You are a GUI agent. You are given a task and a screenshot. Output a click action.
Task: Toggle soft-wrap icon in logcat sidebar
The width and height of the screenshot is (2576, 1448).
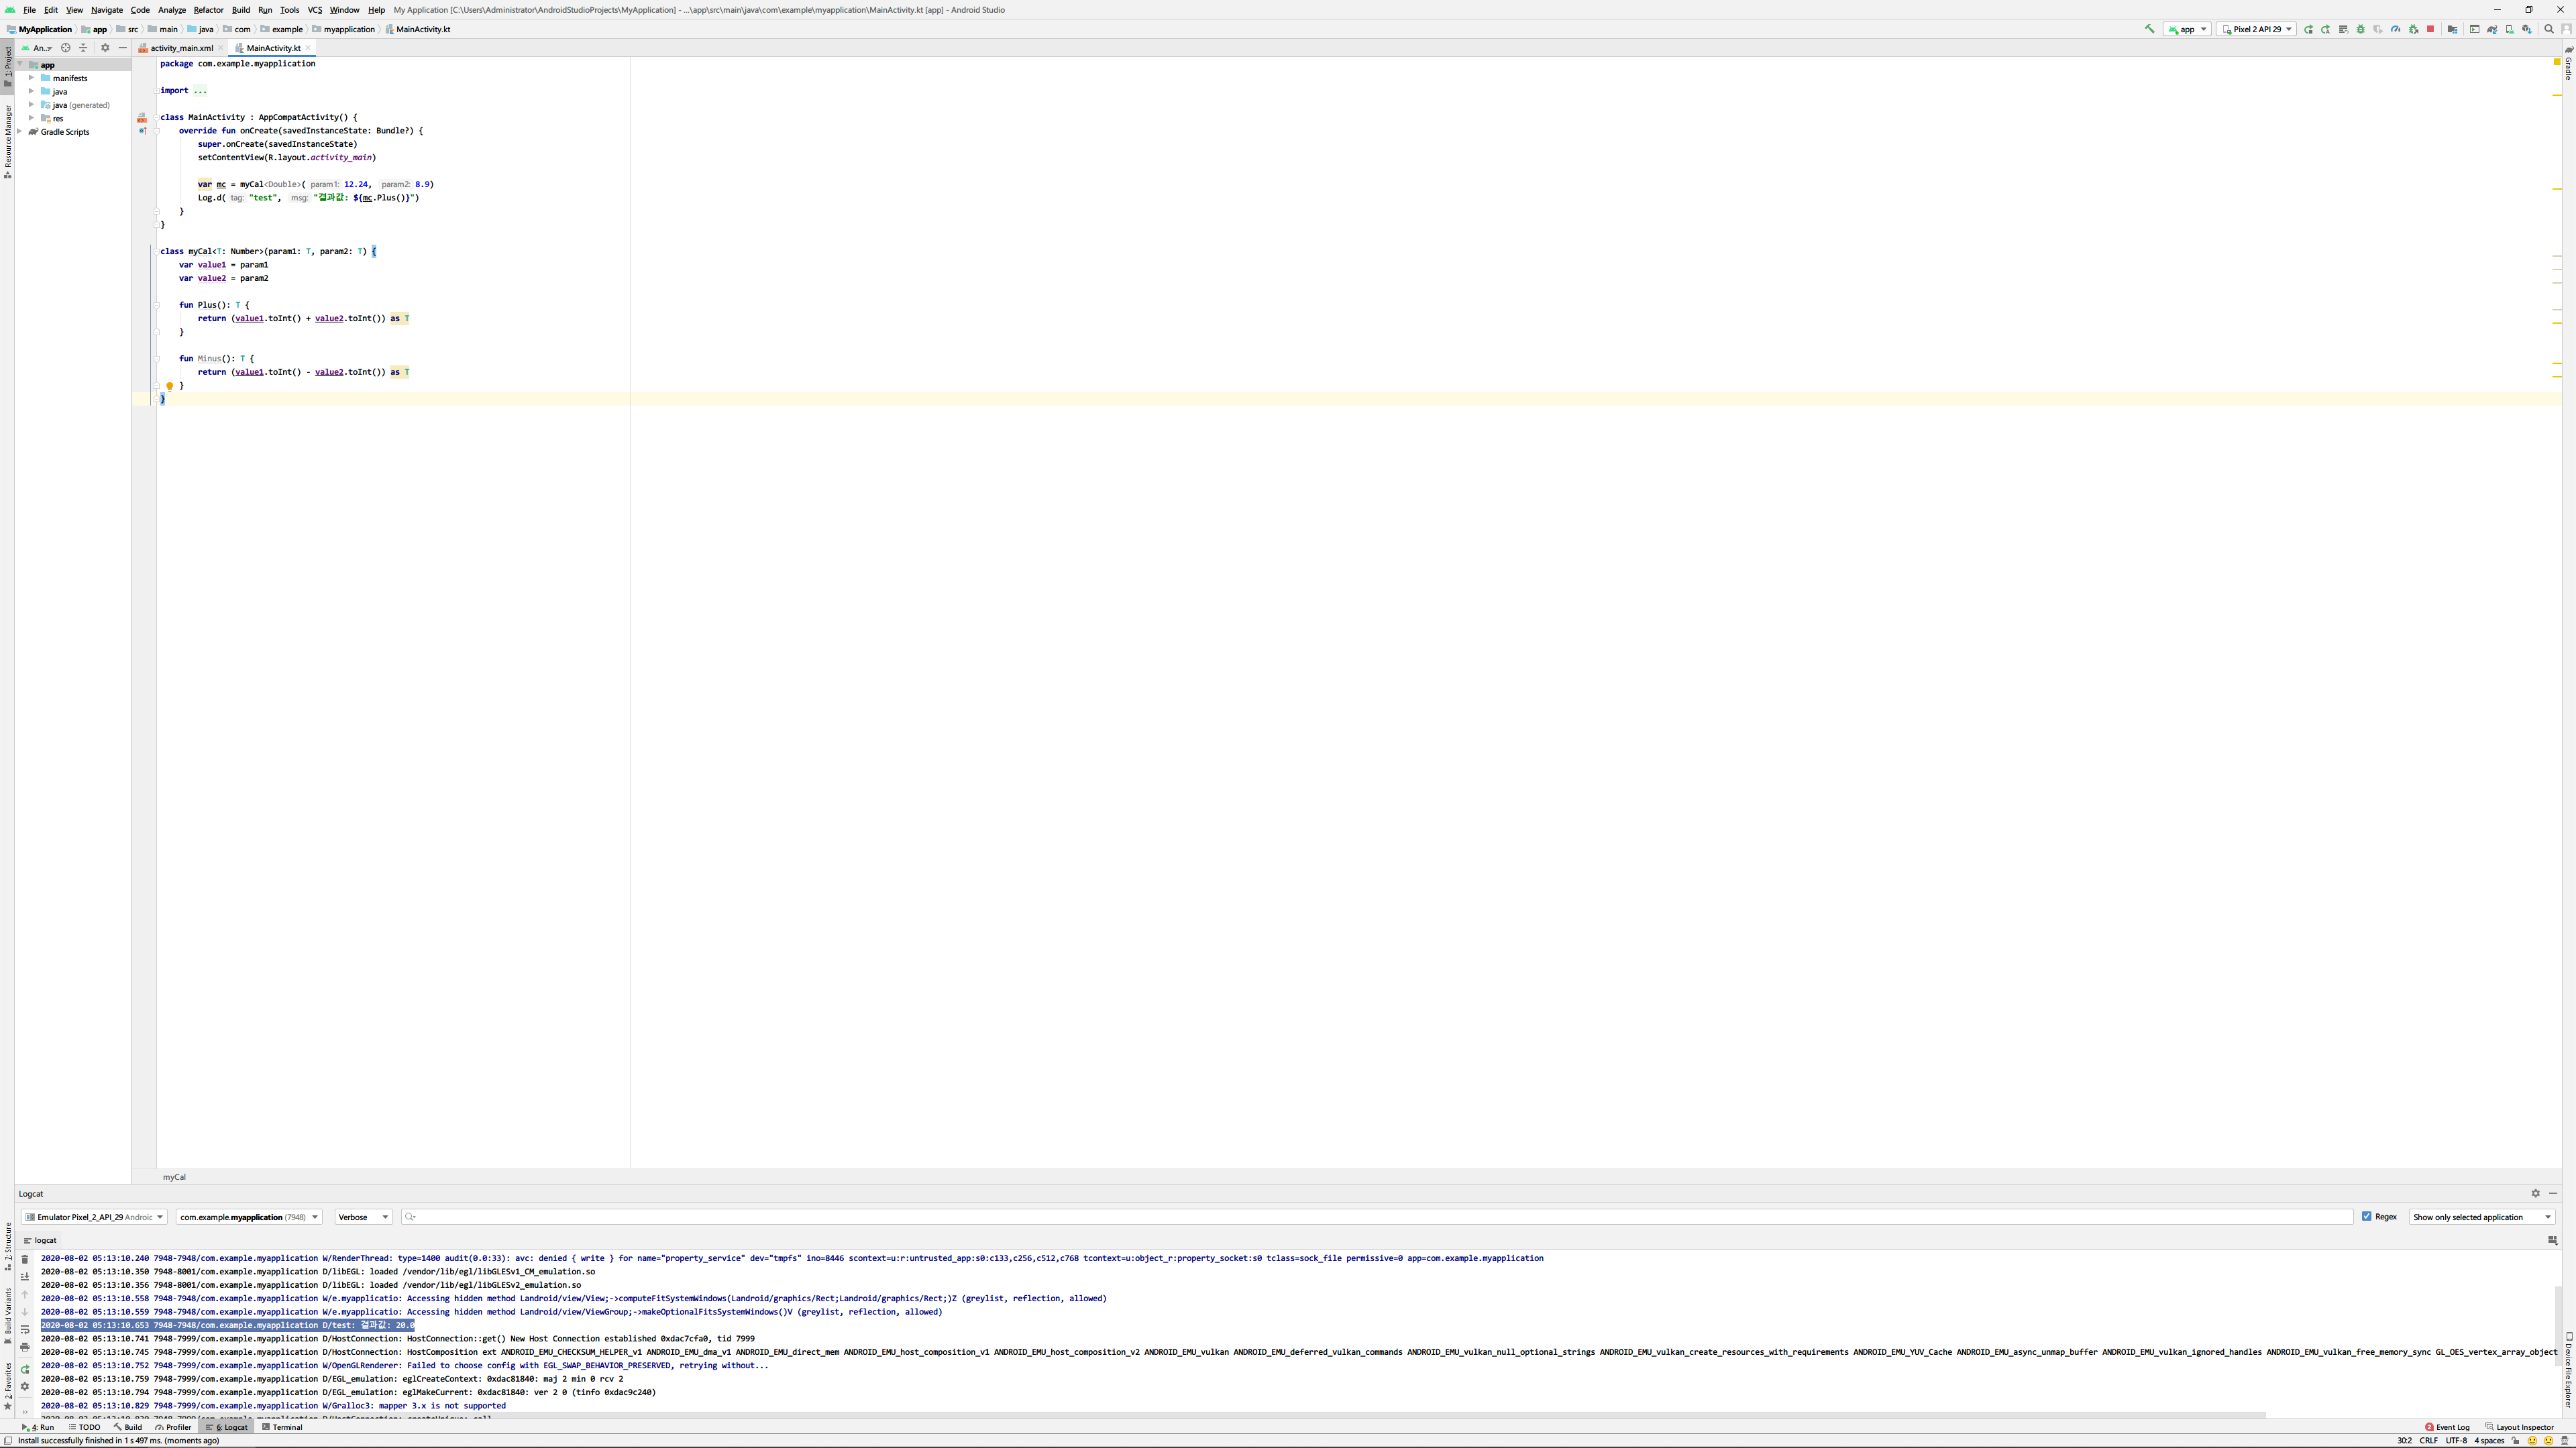(25, 1330)
